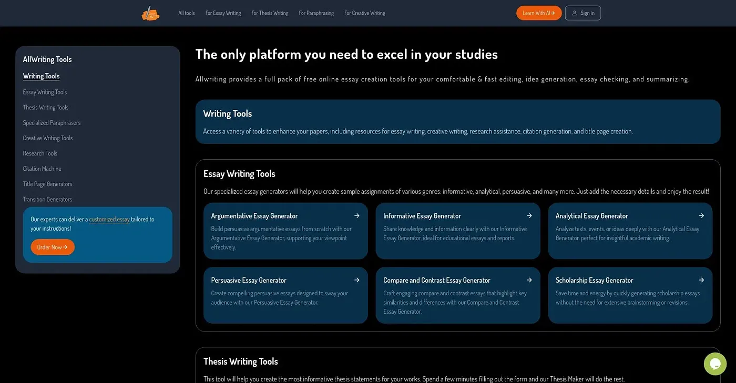Open the Informative Essay Generator title

point(422,216)
